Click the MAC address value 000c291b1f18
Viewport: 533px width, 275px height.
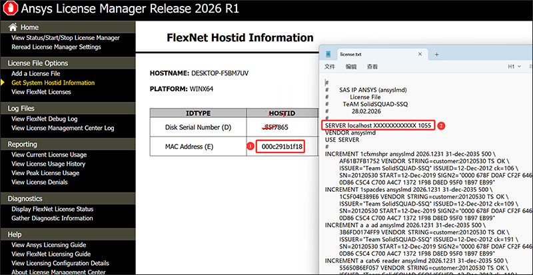coord(282,147)
